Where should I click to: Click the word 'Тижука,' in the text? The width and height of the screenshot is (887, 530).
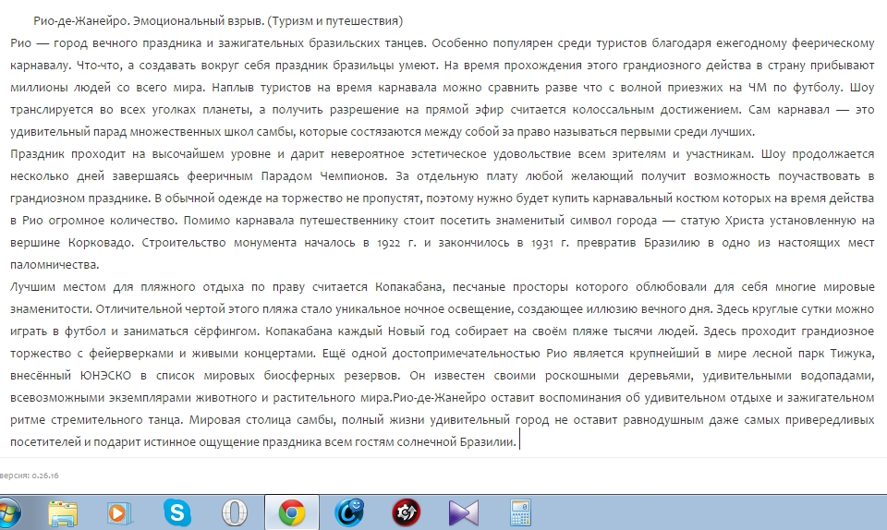click(852, 354)
